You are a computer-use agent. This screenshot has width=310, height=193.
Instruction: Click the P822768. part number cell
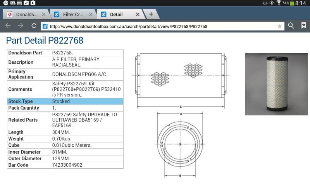[87, 53]
